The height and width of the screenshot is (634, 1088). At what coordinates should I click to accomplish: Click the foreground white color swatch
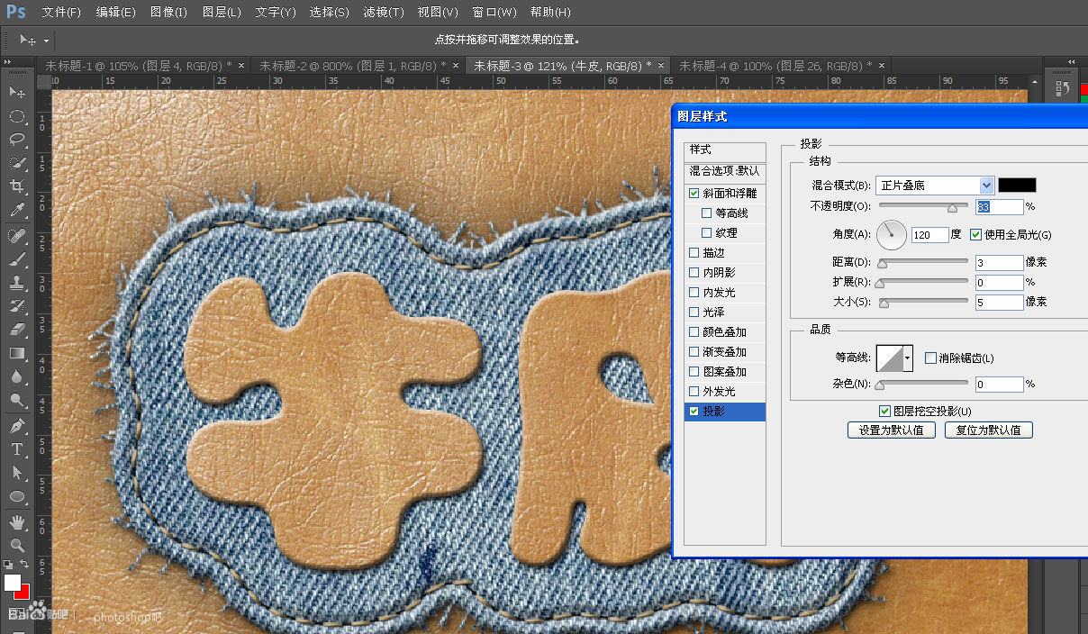point(13,583)
